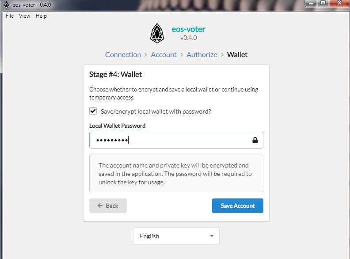This screenshot has height=259, width=350.
Task: Click the EOS logo icon
Action: click(x=157, y=34)
